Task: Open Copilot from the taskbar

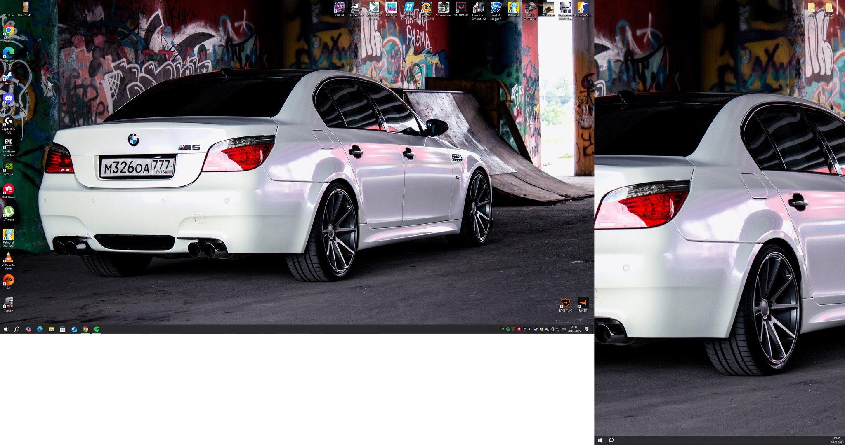Action: point(28,329)
